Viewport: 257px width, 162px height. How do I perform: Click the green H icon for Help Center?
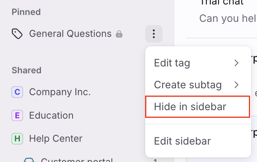(17, 139)
